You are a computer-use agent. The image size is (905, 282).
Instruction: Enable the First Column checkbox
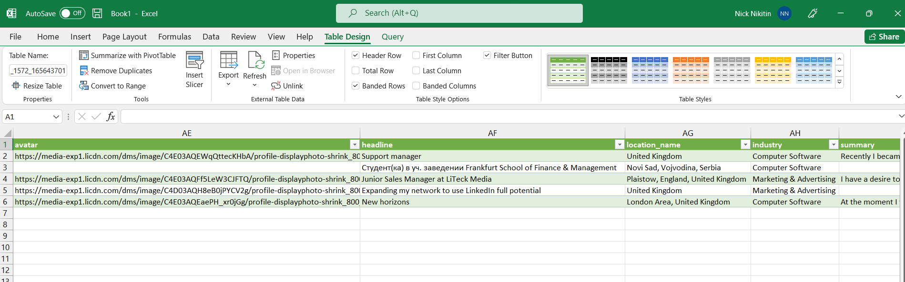point(416,56)
